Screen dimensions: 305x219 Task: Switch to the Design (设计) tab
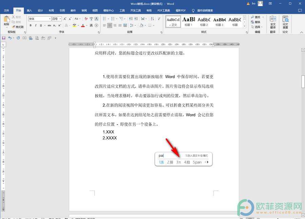[40, 10]
